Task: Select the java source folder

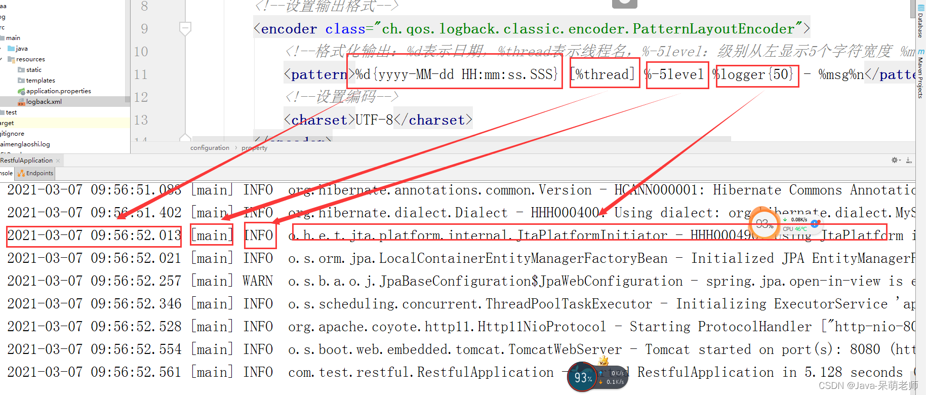Action: (22, 49)
